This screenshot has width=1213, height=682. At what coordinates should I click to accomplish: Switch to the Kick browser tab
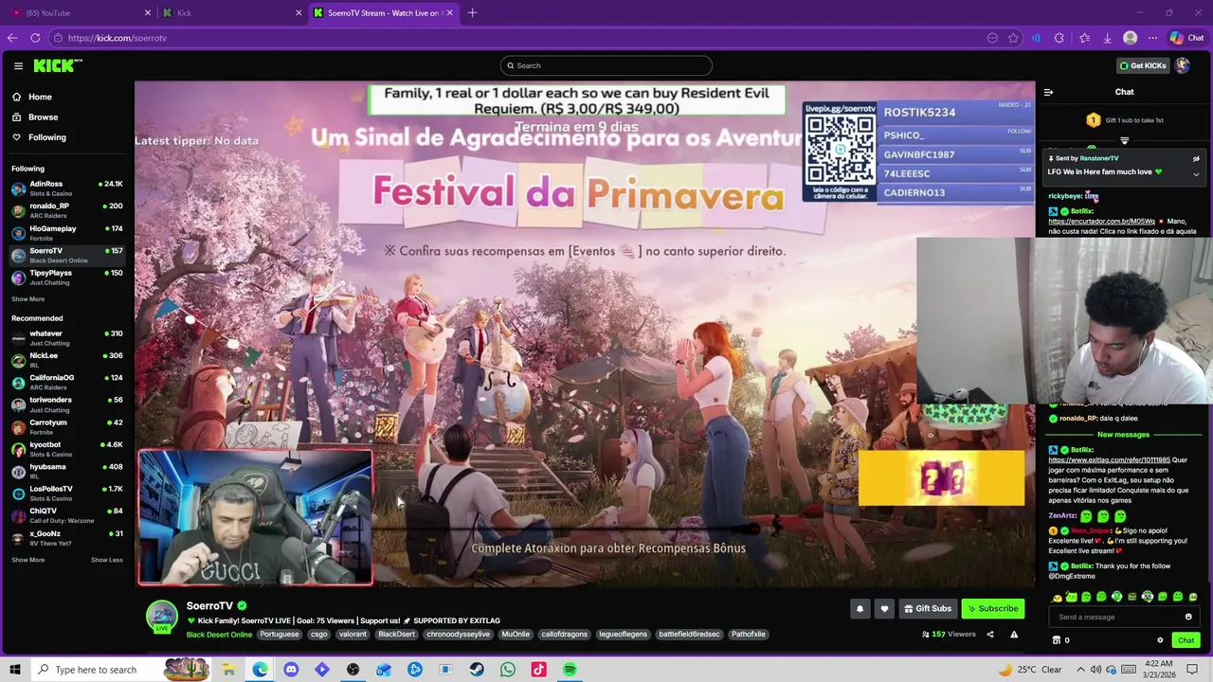(x=230, y=12)
